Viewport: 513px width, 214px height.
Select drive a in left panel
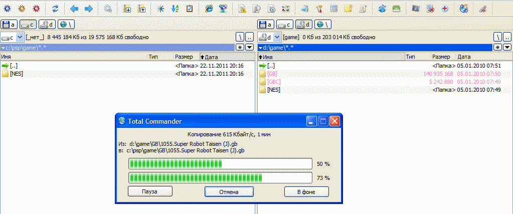click(9, 24)
